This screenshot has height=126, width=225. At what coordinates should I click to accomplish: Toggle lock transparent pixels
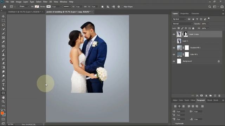point(179,28)
